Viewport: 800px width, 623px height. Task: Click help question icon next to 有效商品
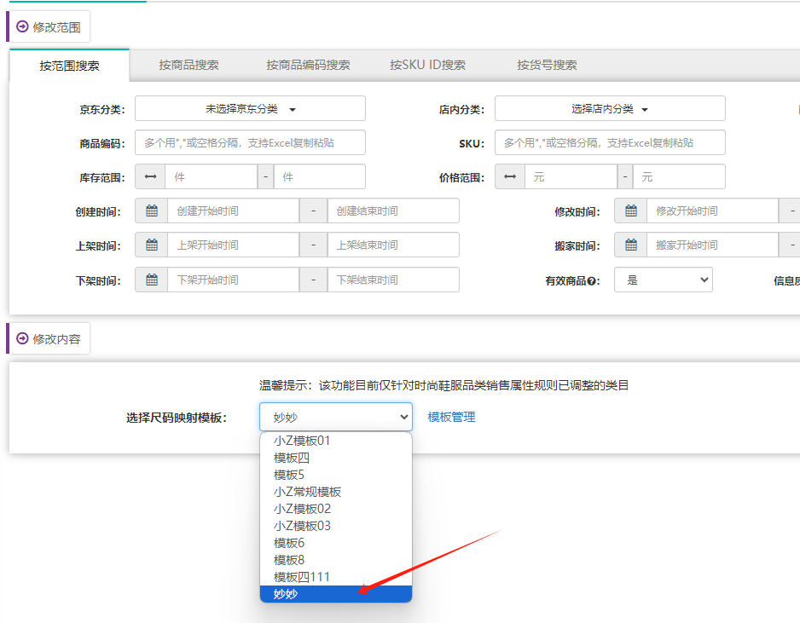click(591, 281)
